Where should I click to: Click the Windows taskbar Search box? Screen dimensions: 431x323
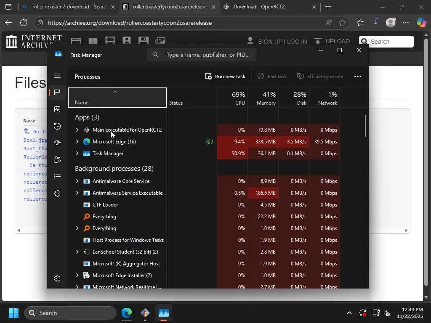point(70,313)
